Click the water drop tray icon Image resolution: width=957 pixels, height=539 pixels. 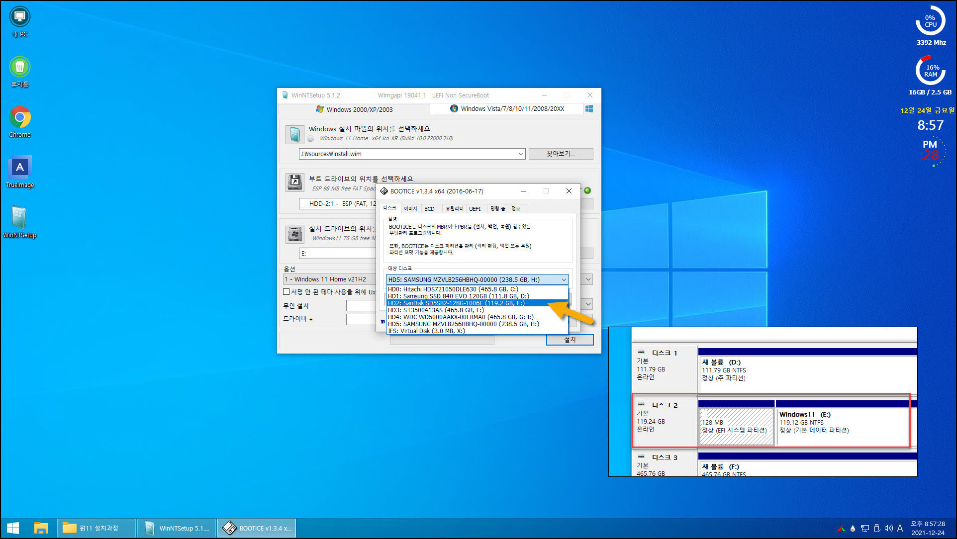coord(853,529)
